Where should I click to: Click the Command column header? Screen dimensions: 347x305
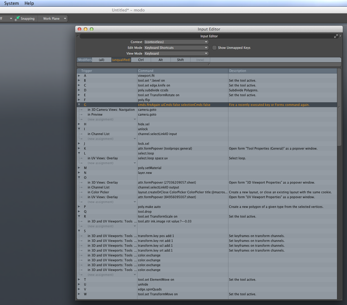coord(183,71)
